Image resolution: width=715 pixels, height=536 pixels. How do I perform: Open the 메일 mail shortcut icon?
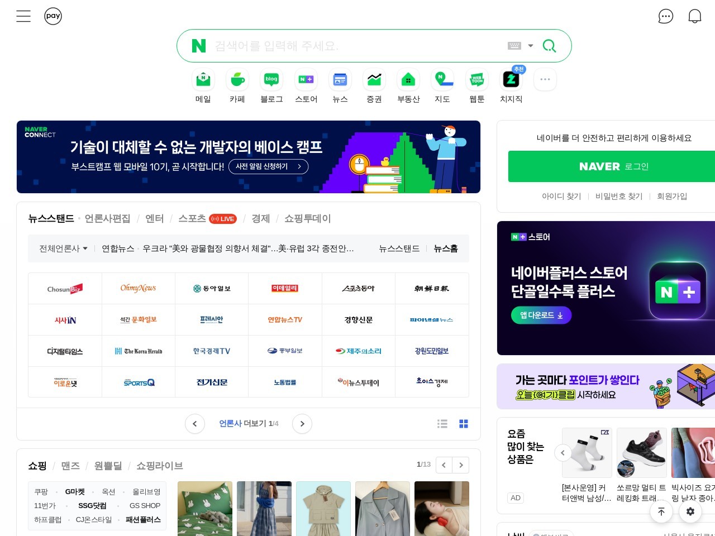click(203, 80)
